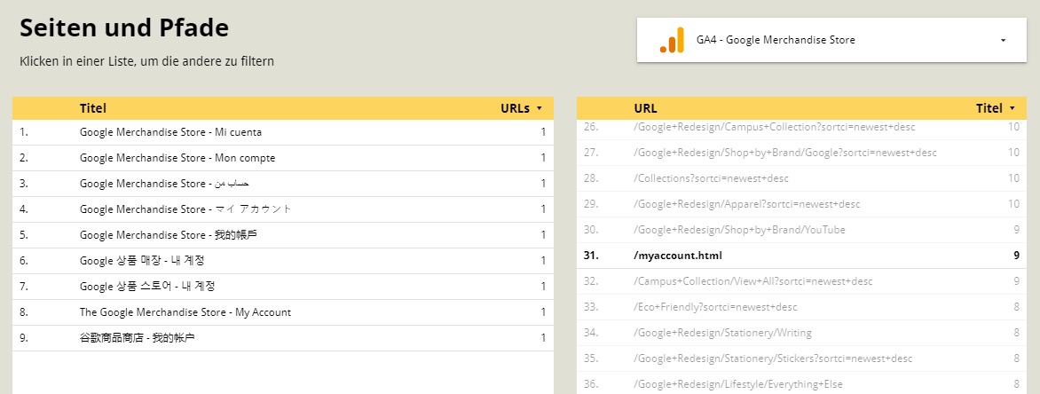The width and height of the screenshot is (1040, 394).
Task: Select the Shop+by+Brand/YouTube URL row
Action: pyautogui.click(x=739, y=230)
